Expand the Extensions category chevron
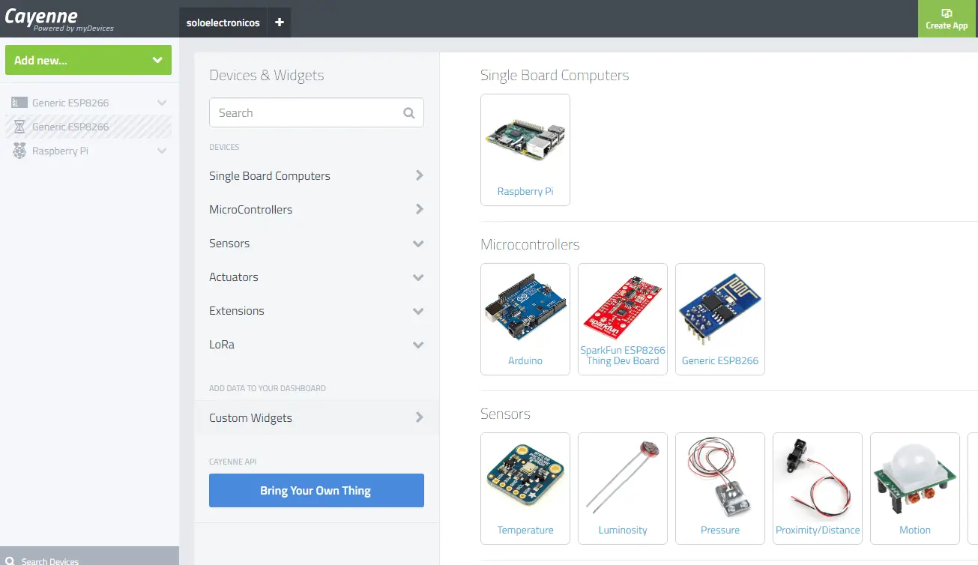 tap(418, 311)
